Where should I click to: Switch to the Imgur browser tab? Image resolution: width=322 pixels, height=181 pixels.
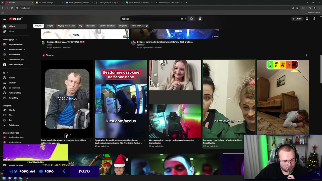pos(139,3)
